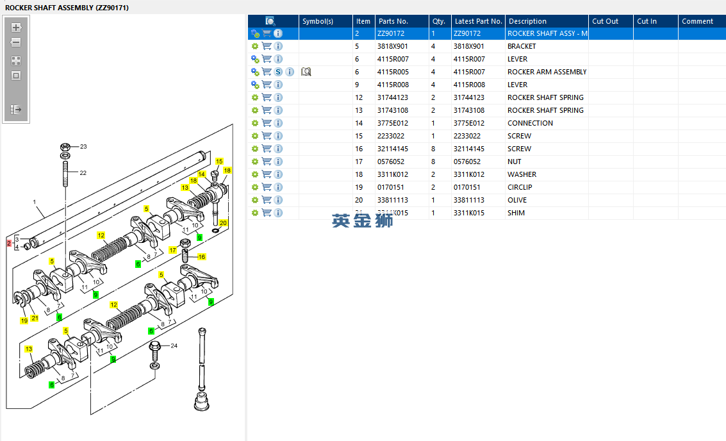The width and height of the screenshot is (726, 441).
Task: Sort by the Description column header
Action: pyautogui.click(x=547, y=21)
